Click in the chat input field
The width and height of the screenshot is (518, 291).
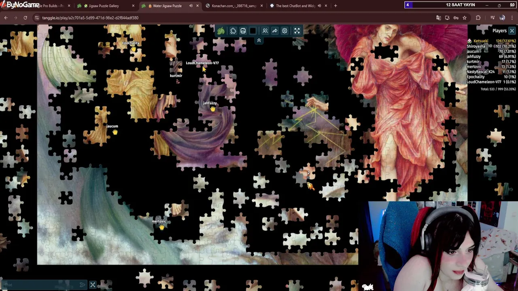point(40,285)
